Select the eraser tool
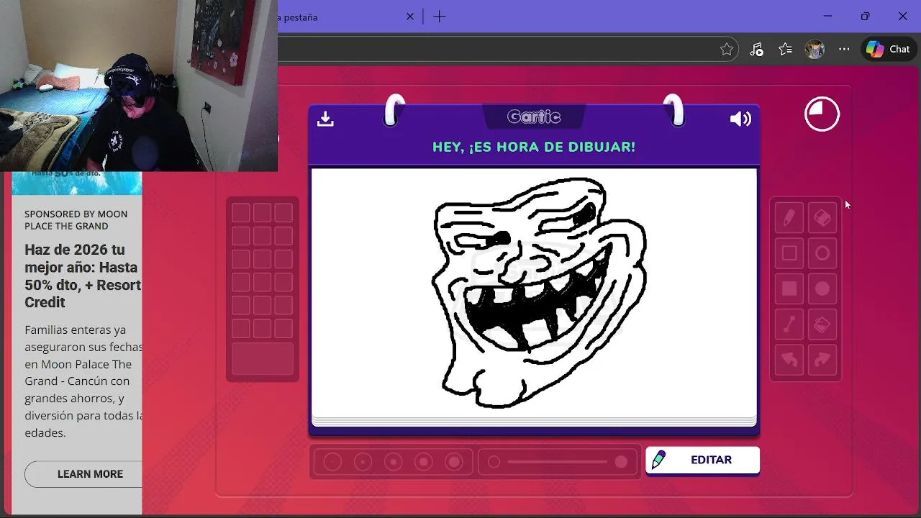 822,217
